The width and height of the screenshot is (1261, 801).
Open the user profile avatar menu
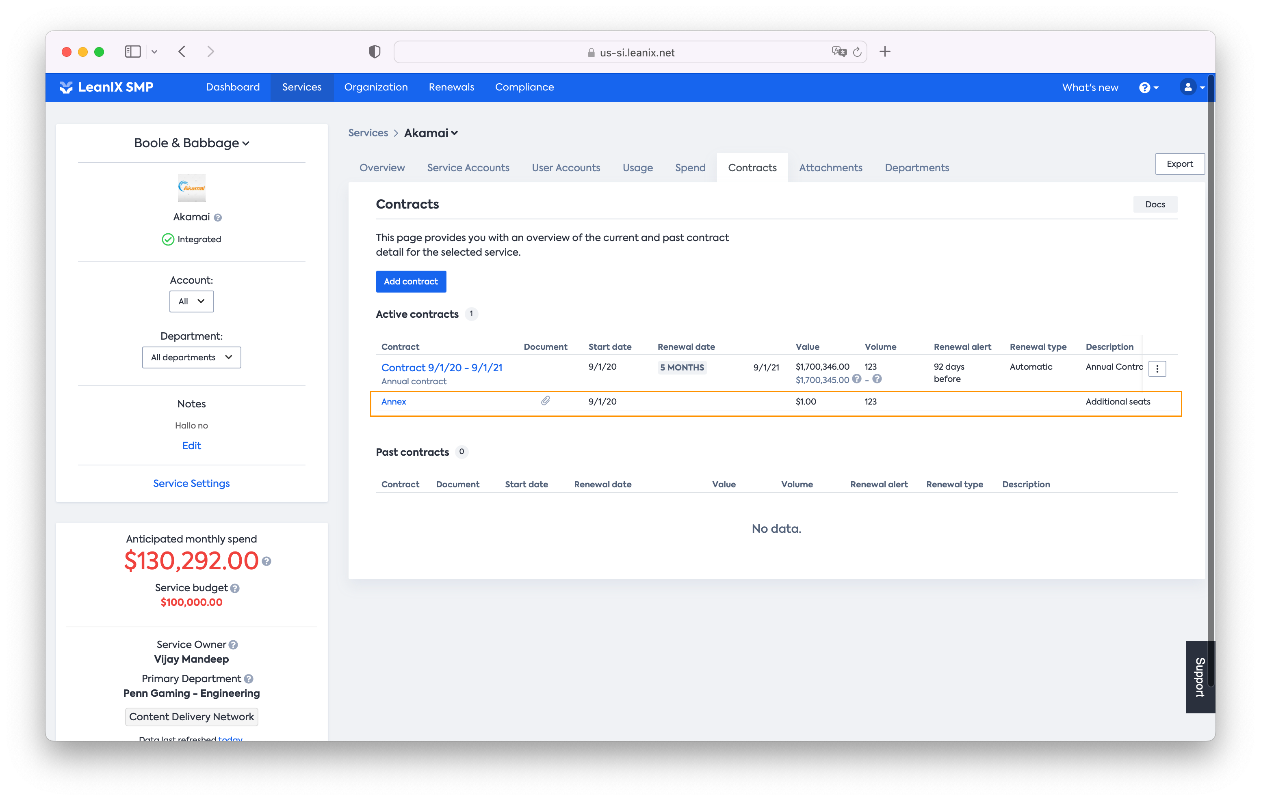coord(1192,87)
